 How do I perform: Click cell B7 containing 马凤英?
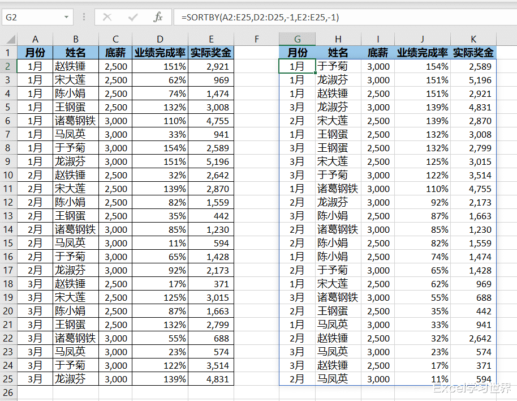75,134
